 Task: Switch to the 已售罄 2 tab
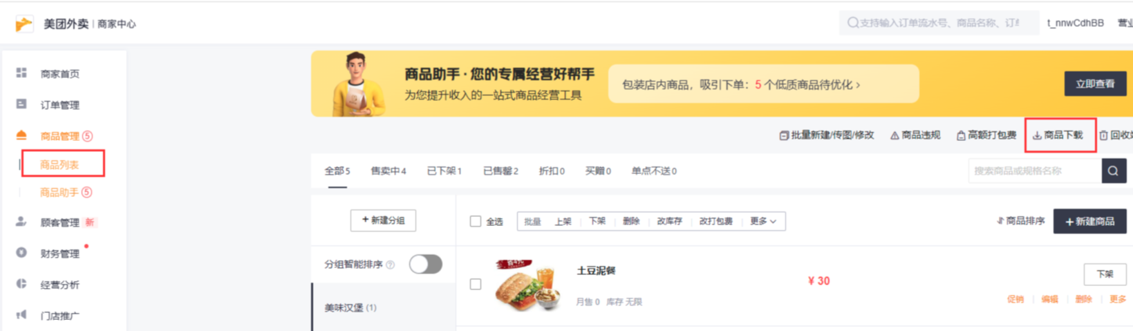tap(500, 171)
